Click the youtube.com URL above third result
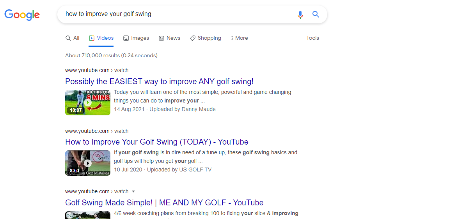The width and height of the screenshot is (449, 219). 97,192
